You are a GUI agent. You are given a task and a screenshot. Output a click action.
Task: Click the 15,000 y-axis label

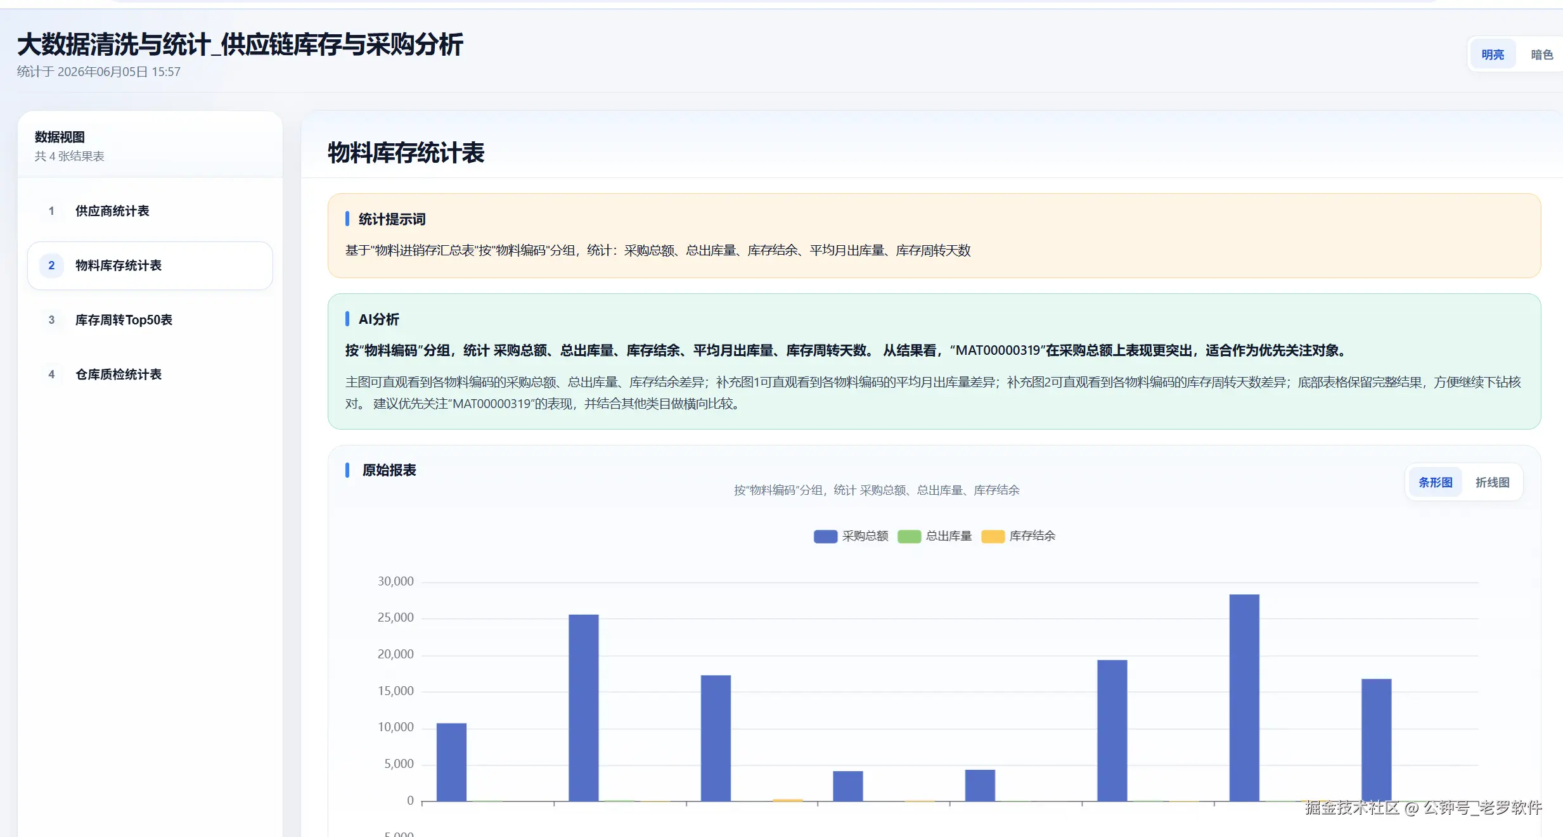coord(396,691)
